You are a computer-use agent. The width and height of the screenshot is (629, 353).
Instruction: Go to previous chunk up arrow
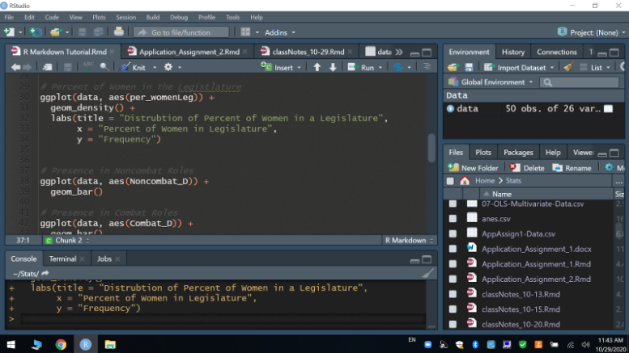tap(317, 67)
